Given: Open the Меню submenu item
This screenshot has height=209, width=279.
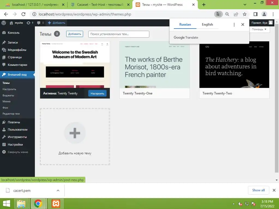Looking at the screenshot, I should 7,102.
